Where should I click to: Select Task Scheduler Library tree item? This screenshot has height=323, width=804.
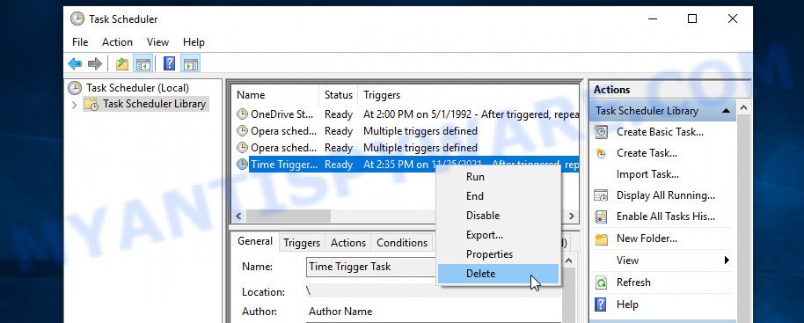tap(154, 104)
